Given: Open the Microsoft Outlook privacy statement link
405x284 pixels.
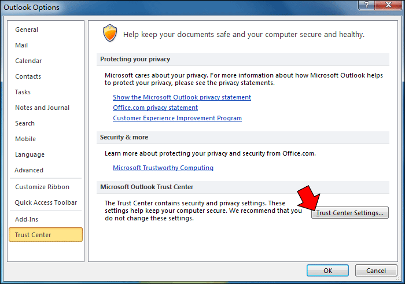Looking at the screenshot, I should pos(182,97).
